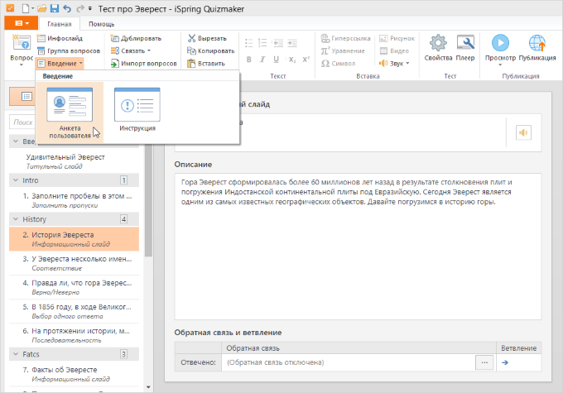This screenshot has height=393, width=563.
Task: Insert a Гиперссылка
Action: click(x=345, y=38)
